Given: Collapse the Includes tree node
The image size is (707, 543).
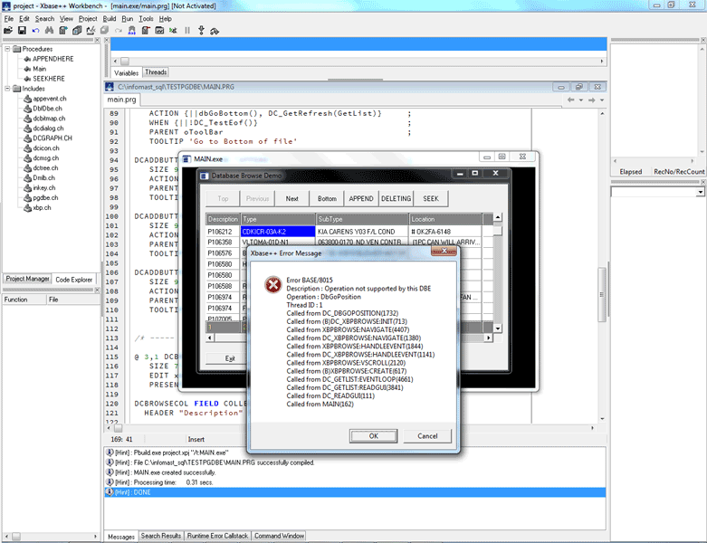Looking at the screenshot, I should coord(7,89).
